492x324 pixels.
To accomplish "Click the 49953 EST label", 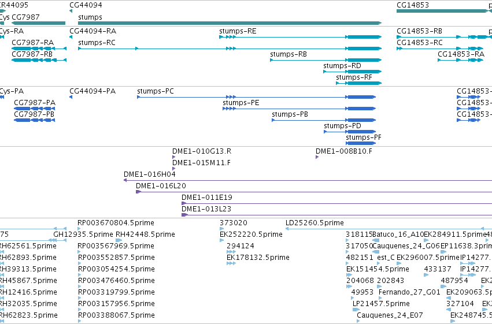I will tap(362, 293).
